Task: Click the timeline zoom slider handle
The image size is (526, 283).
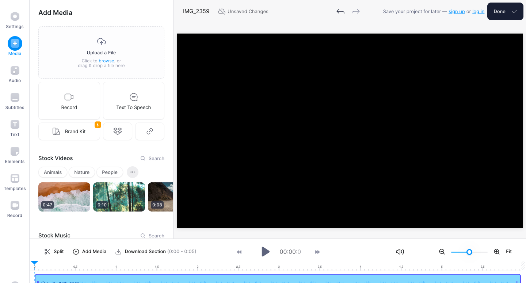Action: (469, 252)
